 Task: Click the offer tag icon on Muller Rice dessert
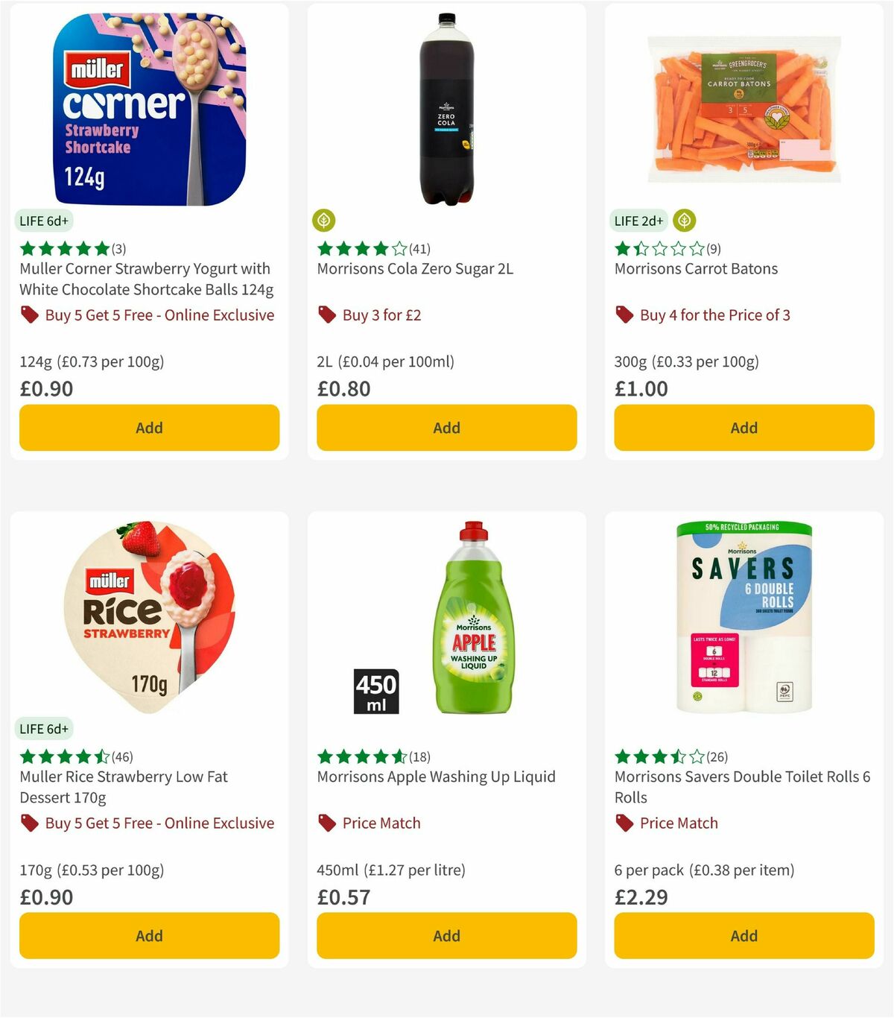(29, 823)
